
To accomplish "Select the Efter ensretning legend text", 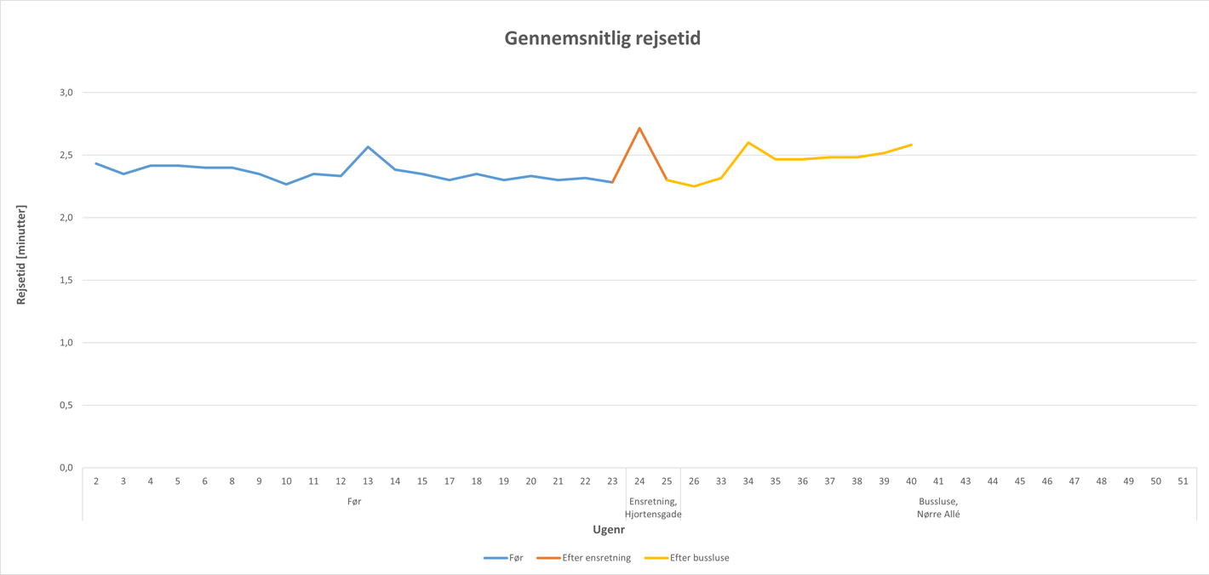I will [x=596, y=558].
